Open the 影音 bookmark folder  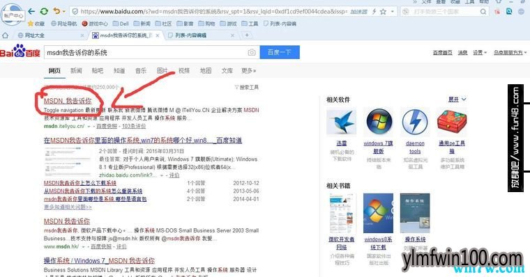[185, 24]
